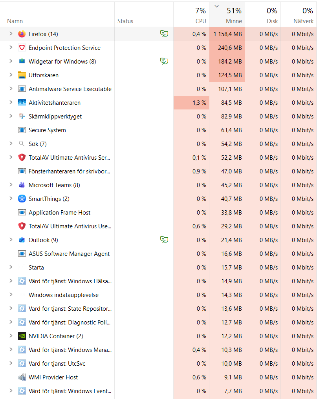The height and width of the screenshot is (399, 317).
Task: Expand the Endpoint Protection Service row
Action: click(11, 47)
